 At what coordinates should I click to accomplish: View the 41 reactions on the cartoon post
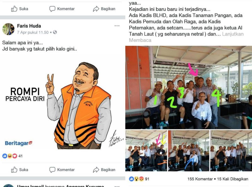click(x=12, y=156)
